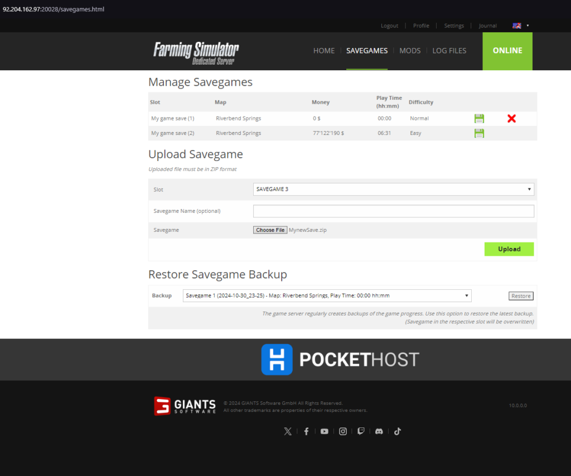Viewport: 571px width, 476px height.
Task: Open the Instagram social icon
Action: (x=343, y=431)
